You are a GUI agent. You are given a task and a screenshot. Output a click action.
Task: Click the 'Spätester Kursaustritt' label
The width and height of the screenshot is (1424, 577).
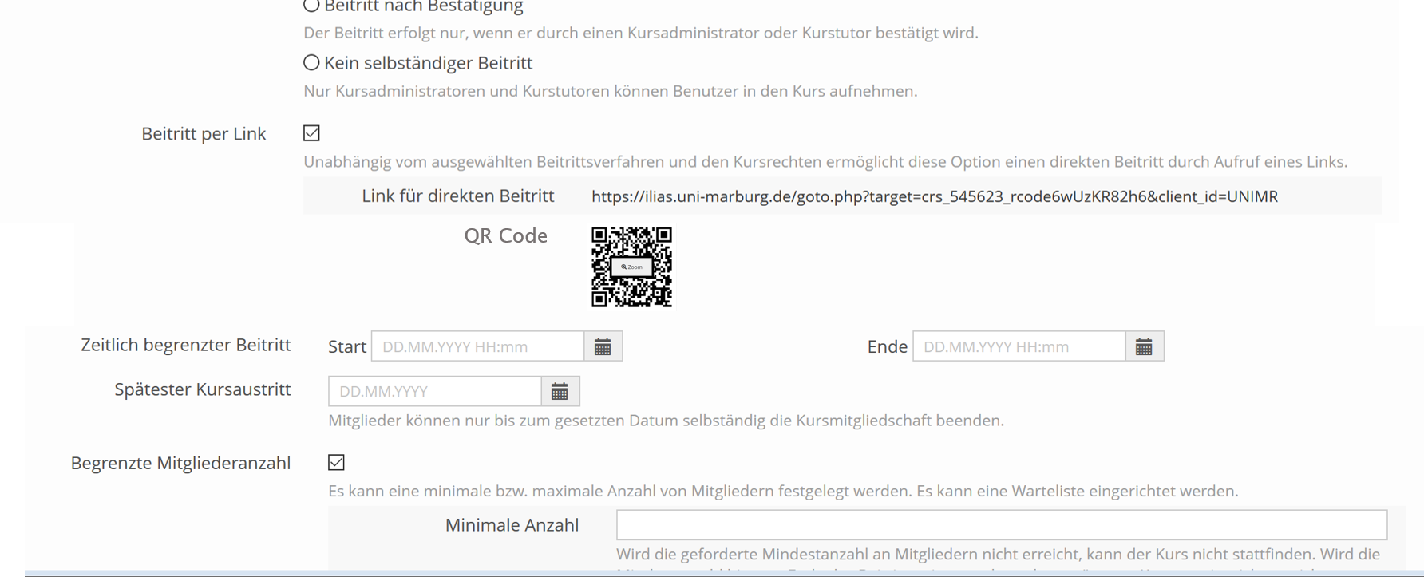click(x=202, y=389)
